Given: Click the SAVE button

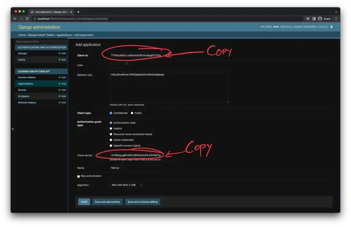Looking at the screenshot, I should [x=84, y=202].
